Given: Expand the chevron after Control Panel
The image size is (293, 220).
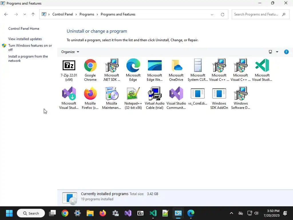Looking at the screenshot, I should [76, 14].
